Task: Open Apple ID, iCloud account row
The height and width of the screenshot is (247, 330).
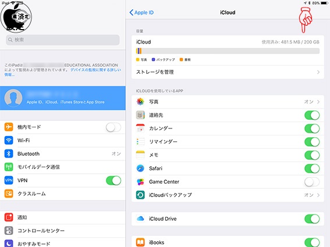Action: tap(63, 98)
